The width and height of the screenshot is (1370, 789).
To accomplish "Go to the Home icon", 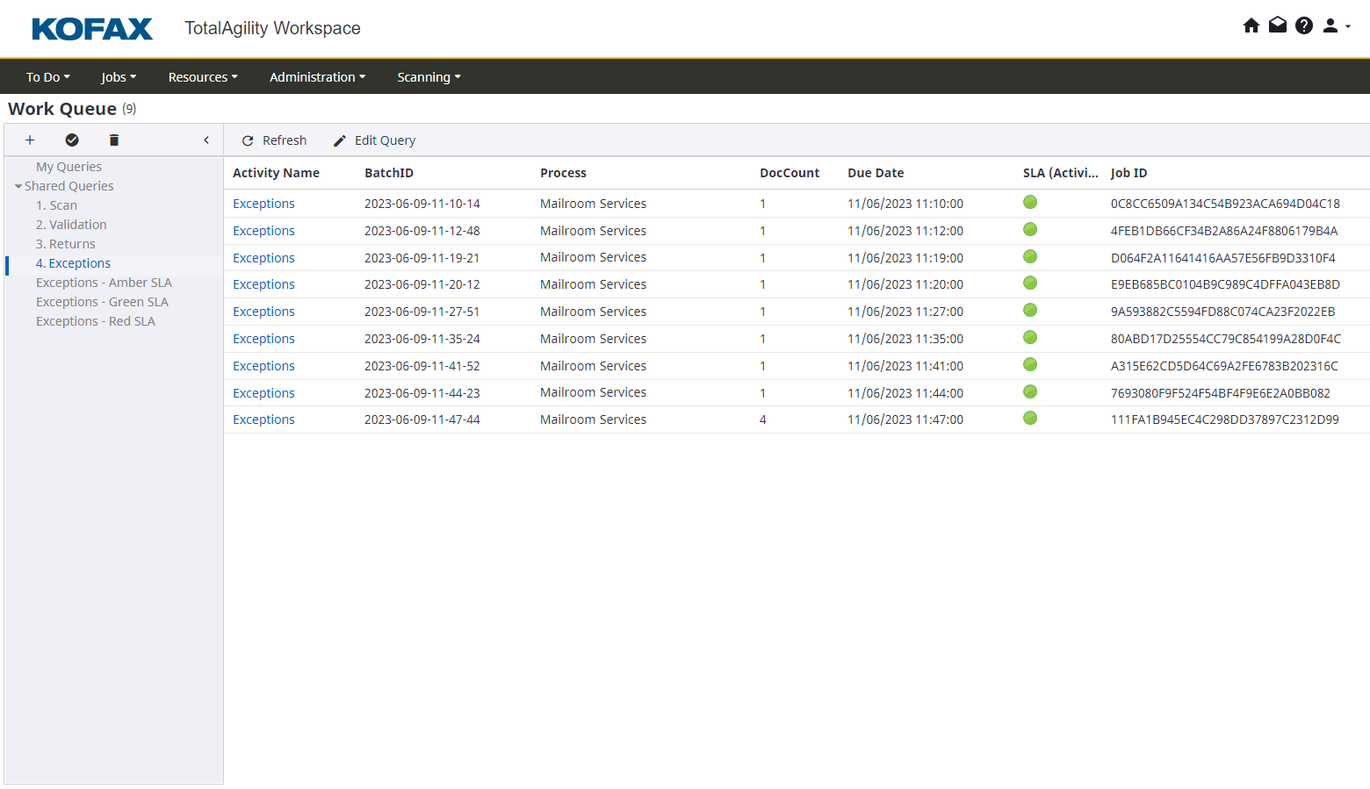I will click(x=1251, y=25).
